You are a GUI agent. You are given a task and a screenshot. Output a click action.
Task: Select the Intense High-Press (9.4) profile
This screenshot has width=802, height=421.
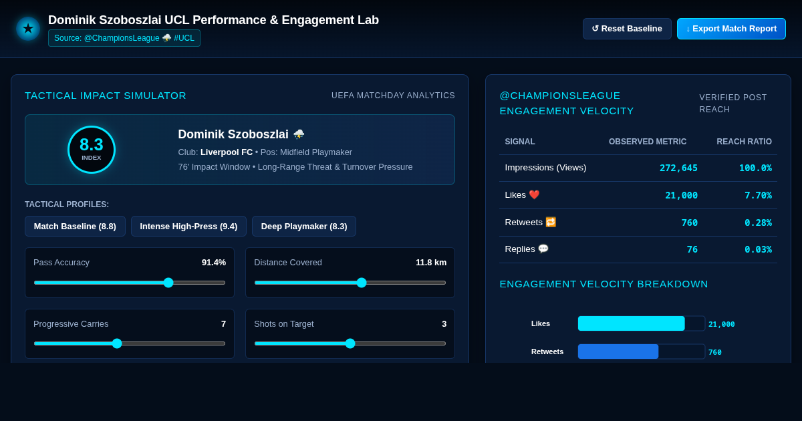[x=188, y=227]
